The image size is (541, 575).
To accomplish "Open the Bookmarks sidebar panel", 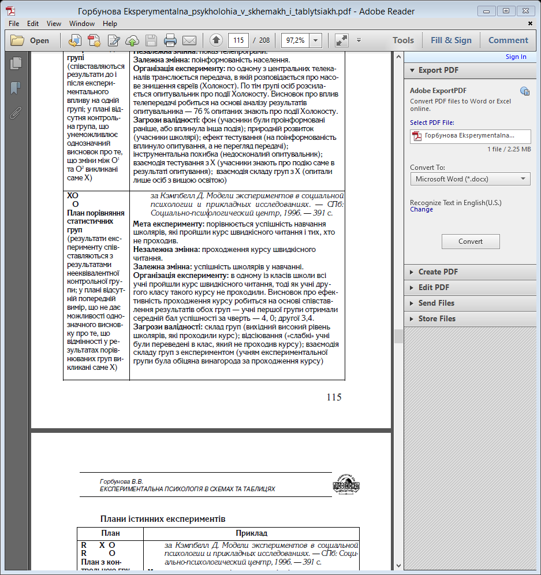I will point(16,88).
